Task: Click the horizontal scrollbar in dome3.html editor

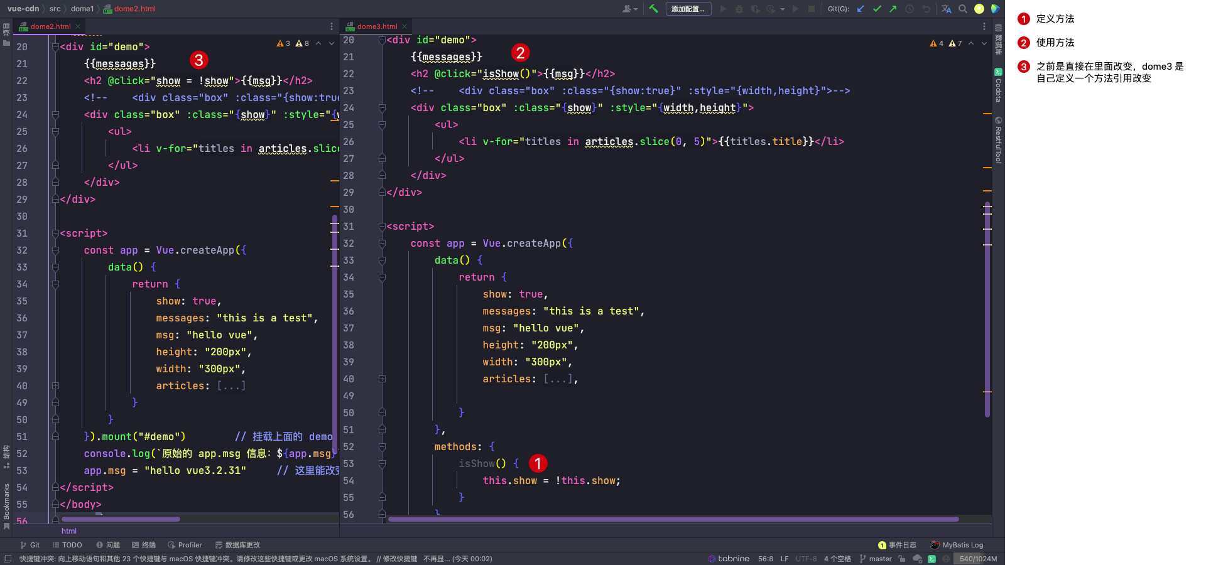Action: point(672,519)
